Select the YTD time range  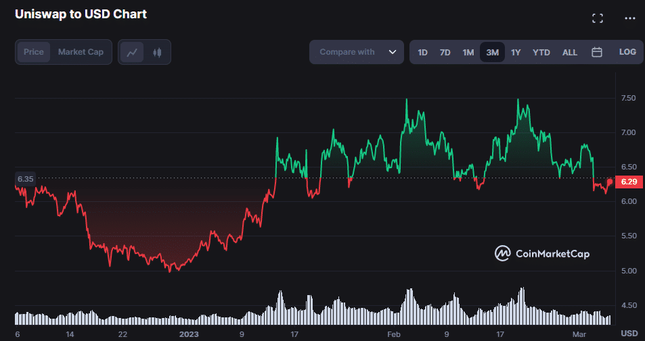[x=541, y=53]
